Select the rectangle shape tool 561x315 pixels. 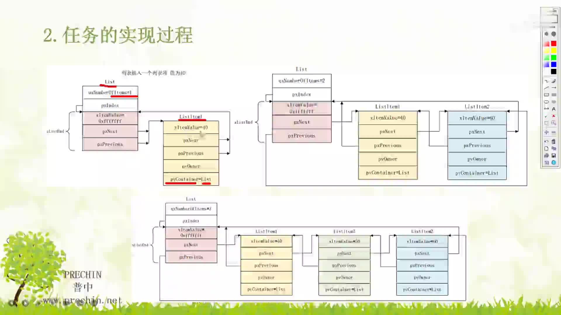point(546,94)
